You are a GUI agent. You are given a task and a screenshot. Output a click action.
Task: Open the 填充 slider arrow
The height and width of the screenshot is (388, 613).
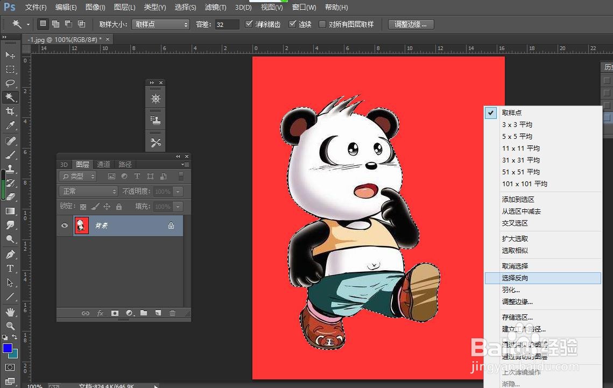point(178,206)
